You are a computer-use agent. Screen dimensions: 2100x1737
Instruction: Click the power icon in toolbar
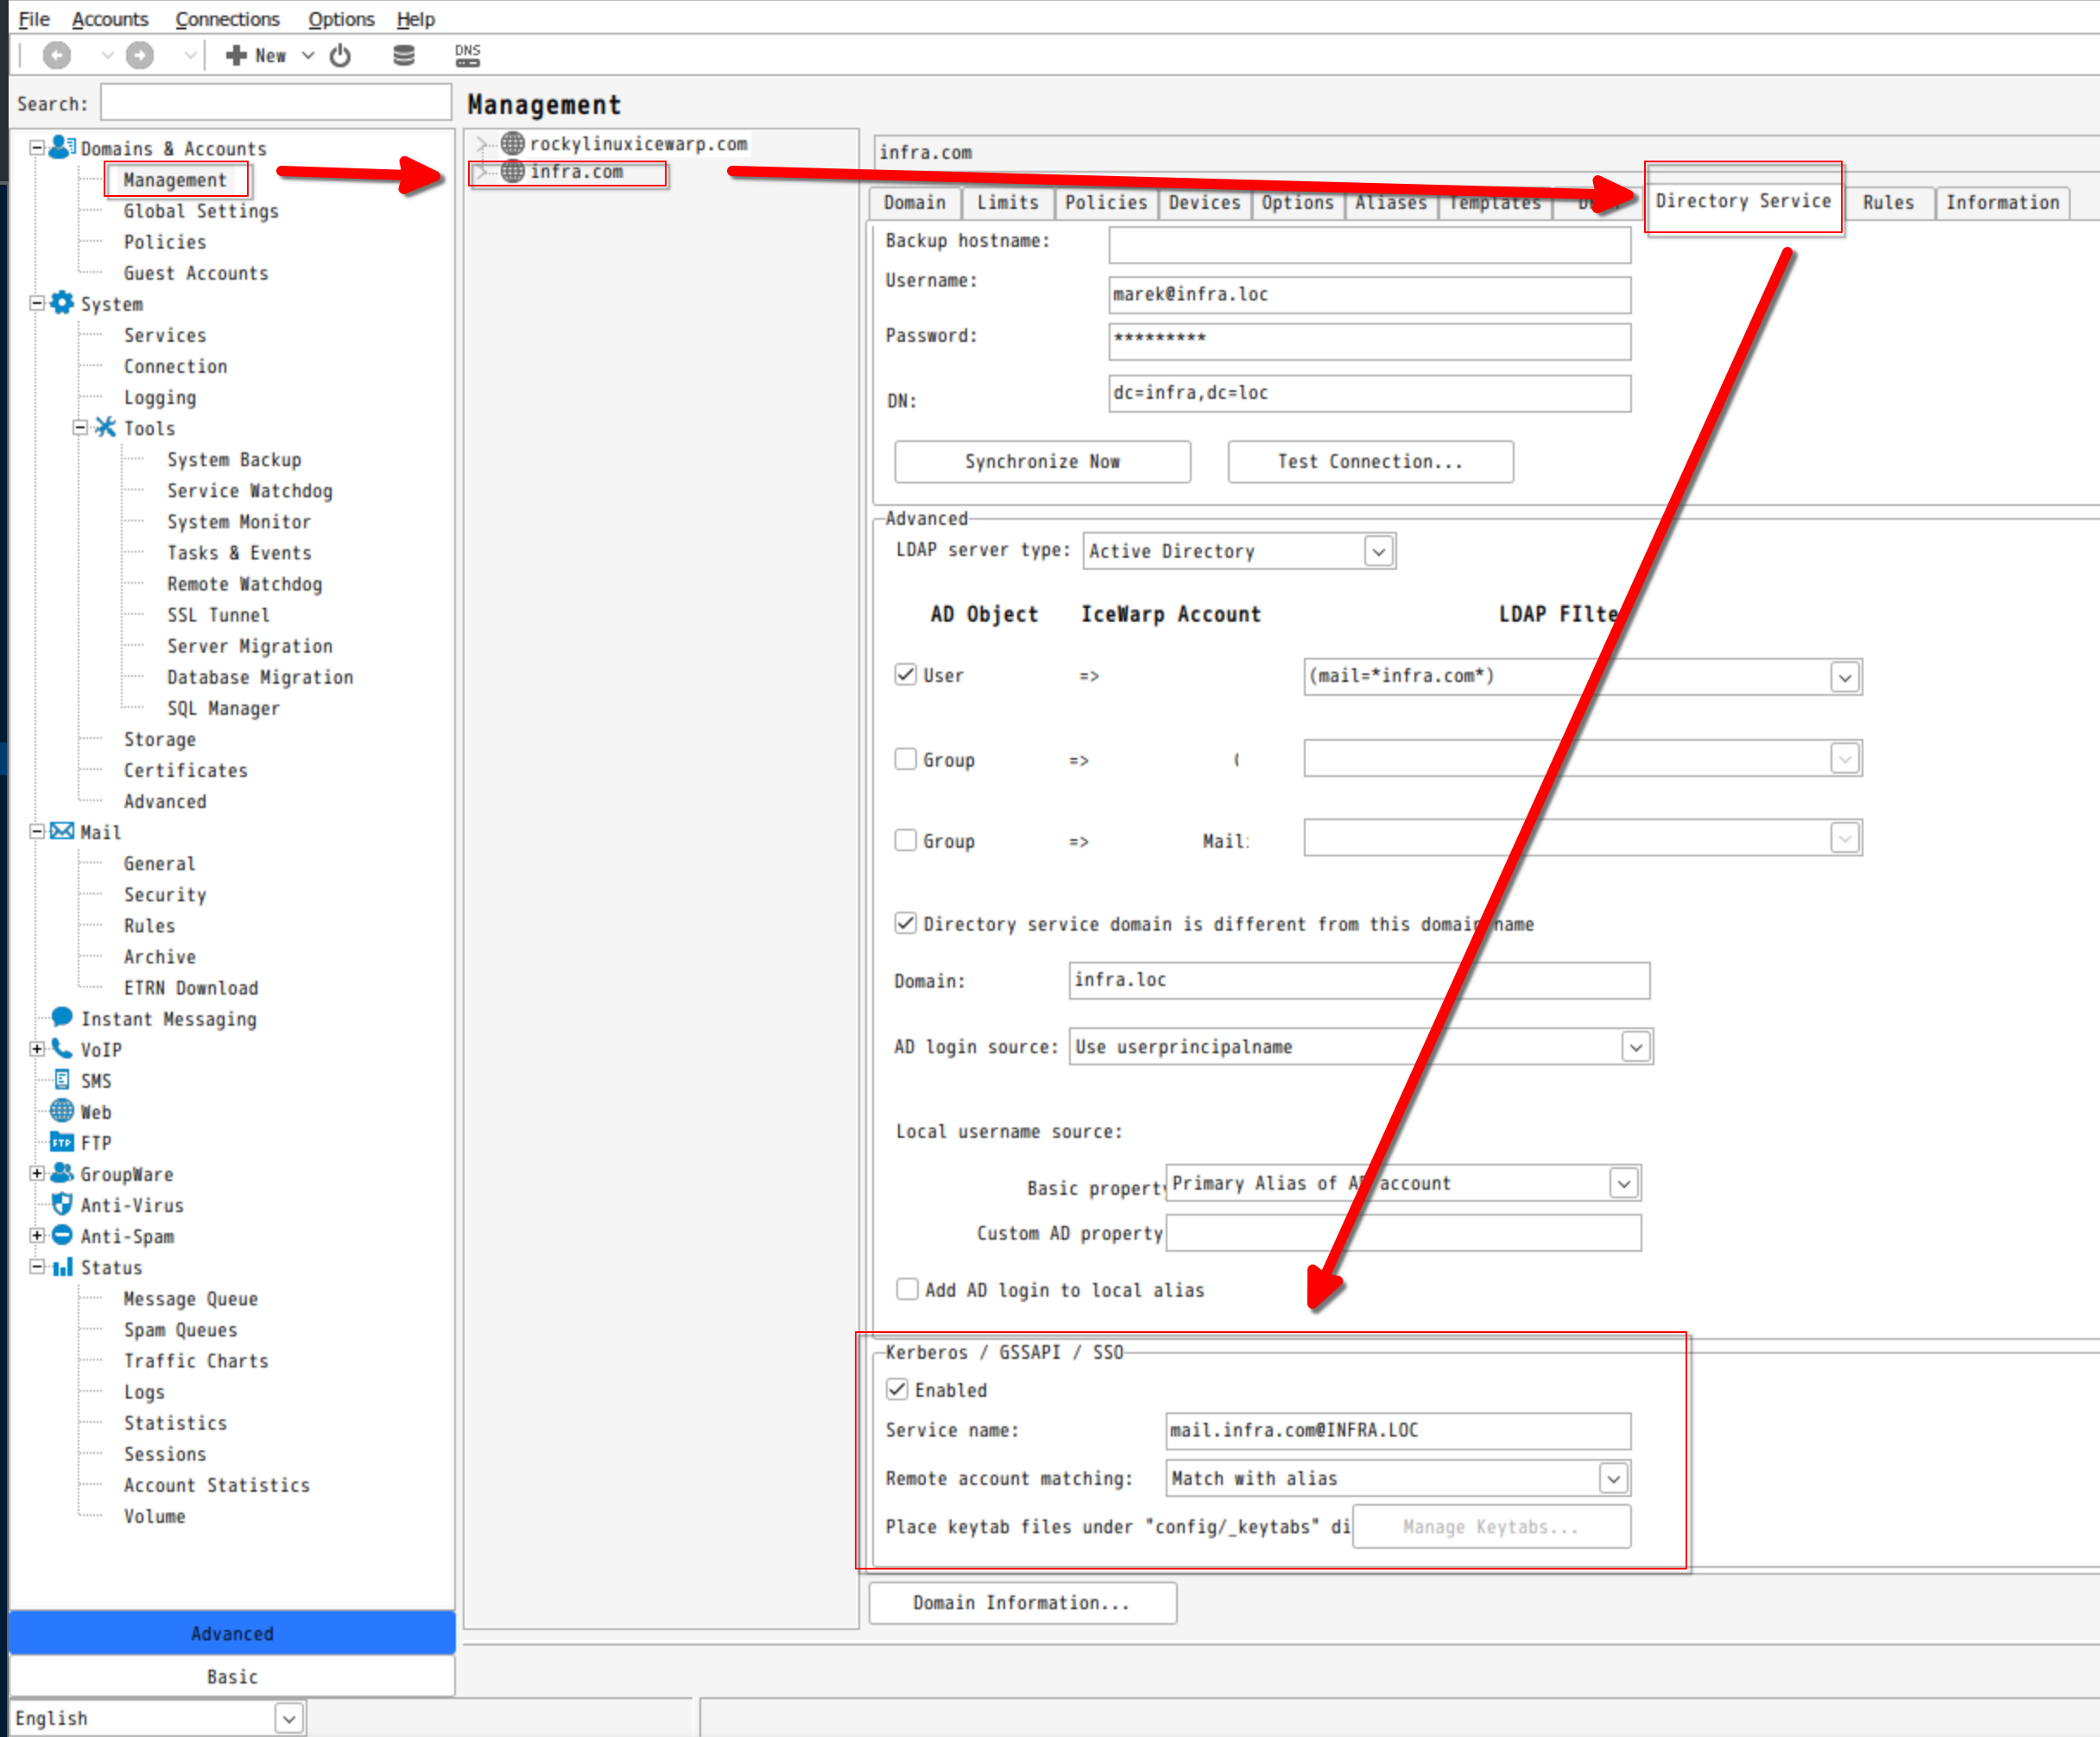tap(341, 56)
